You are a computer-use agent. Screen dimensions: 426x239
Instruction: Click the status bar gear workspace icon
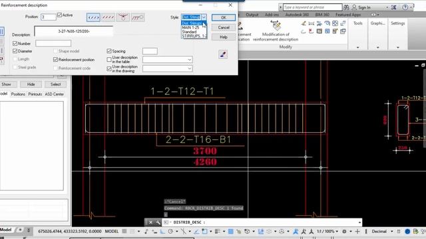(x=344, y=232)
